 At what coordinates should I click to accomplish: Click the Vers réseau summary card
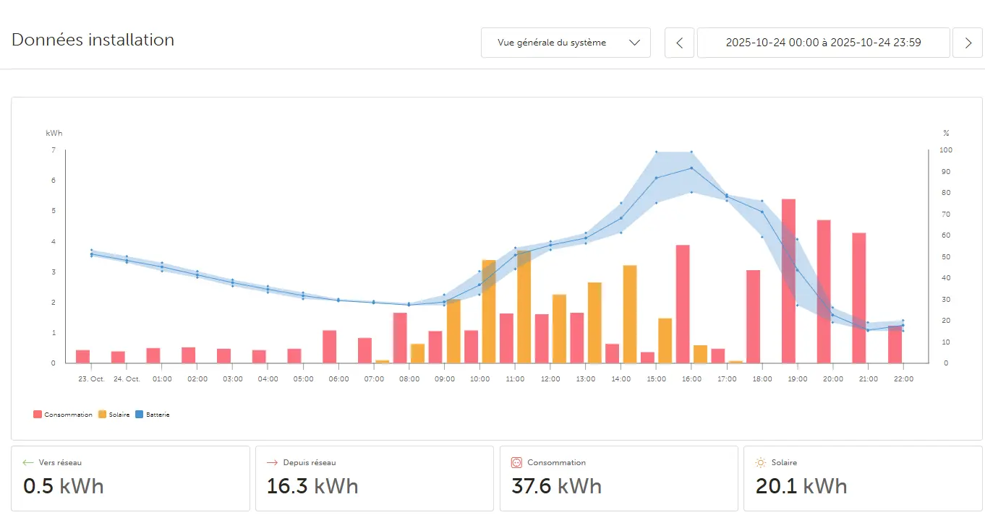click(x=130, y=478)
